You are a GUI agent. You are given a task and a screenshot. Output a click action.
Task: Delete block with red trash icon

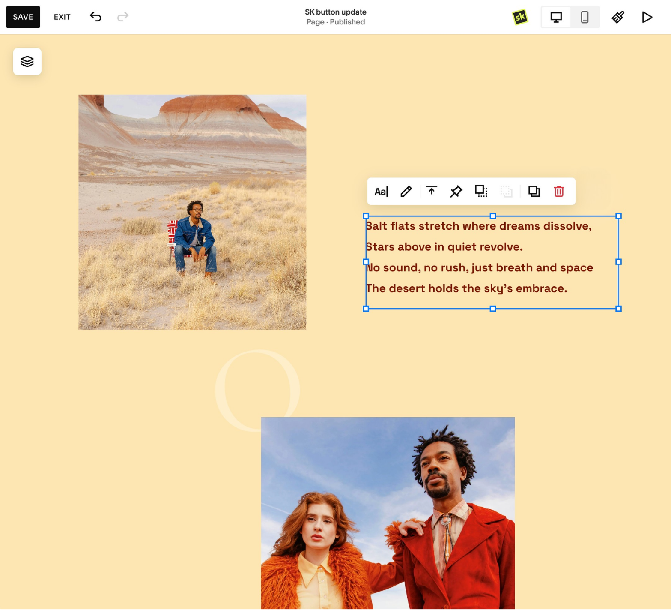(x=558, y=191)
